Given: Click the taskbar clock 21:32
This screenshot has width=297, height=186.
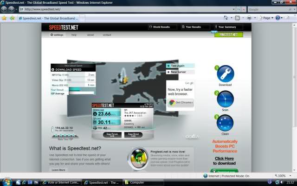Looking at the screenshot, I should (290, 182).
